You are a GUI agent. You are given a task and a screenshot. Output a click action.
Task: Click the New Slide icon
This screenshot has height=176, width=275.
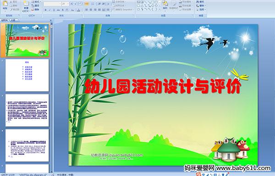[26, 5]
